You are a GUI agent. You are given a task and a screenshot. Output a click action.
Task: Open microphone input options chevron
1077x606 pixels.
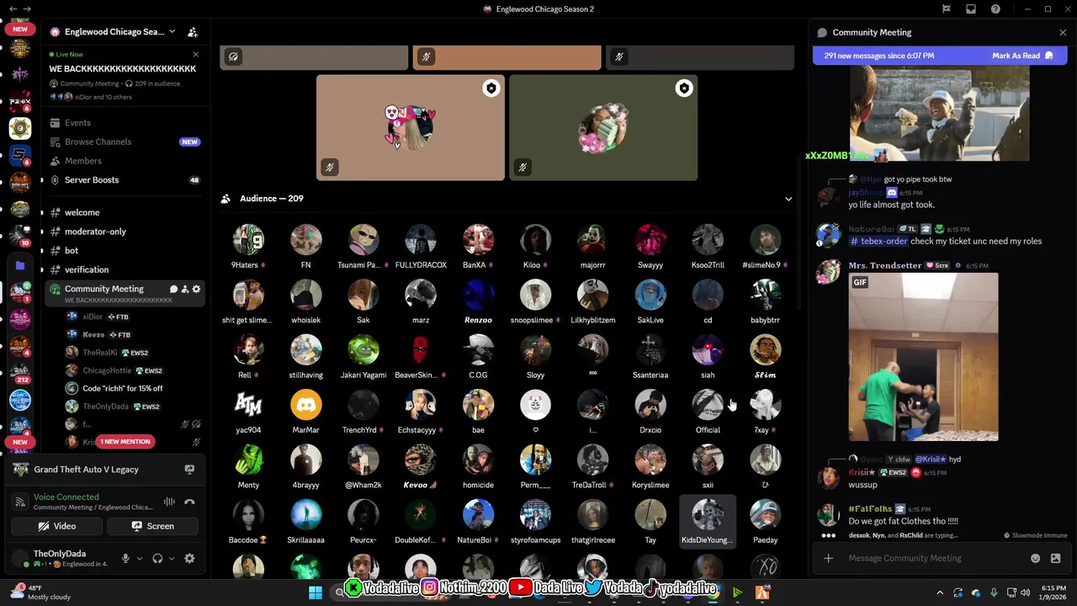point(140,558)
